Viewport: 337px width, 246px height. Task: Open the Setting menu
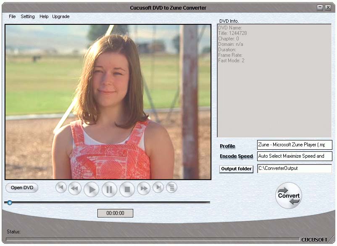tap(27, 16)
